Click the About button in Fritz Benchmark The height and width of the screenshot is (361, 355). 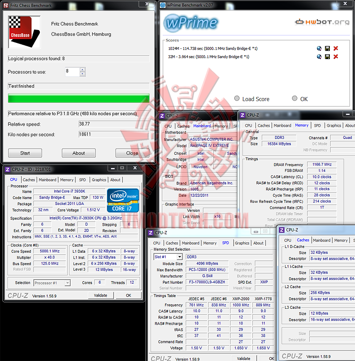point(78,153)
